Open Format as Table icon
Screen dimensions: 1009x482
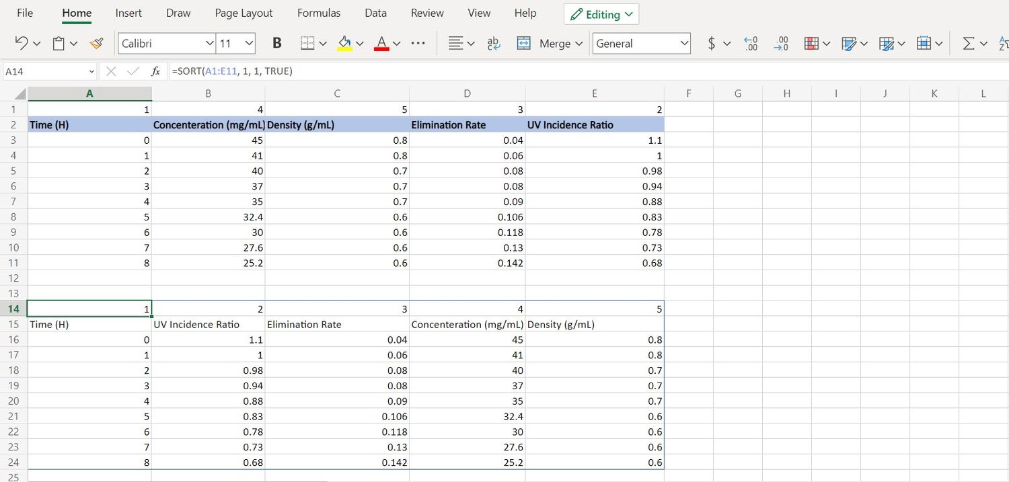(887, 43)
